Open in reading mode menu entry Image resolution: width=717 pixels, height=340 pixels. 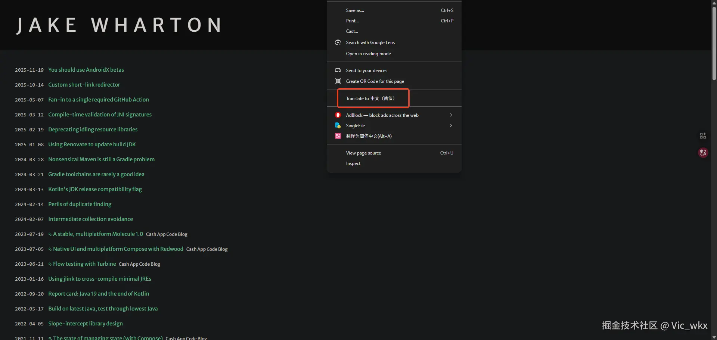coord(394,54)
